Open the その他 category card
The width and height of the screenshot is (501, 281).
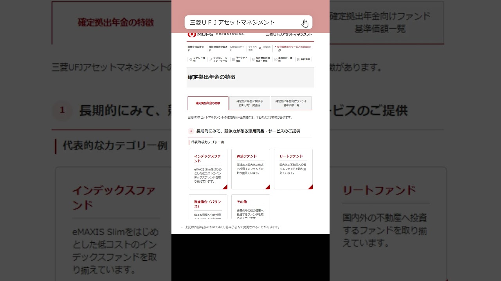pyautogui.click(x=250, y=206)
